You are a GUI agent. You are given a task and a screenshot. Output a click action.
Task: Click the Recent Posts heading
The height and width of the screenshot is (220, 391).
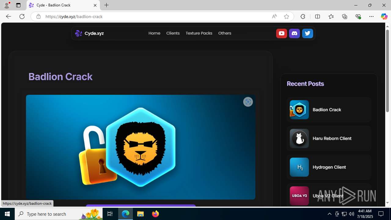(x=305, y=84)
